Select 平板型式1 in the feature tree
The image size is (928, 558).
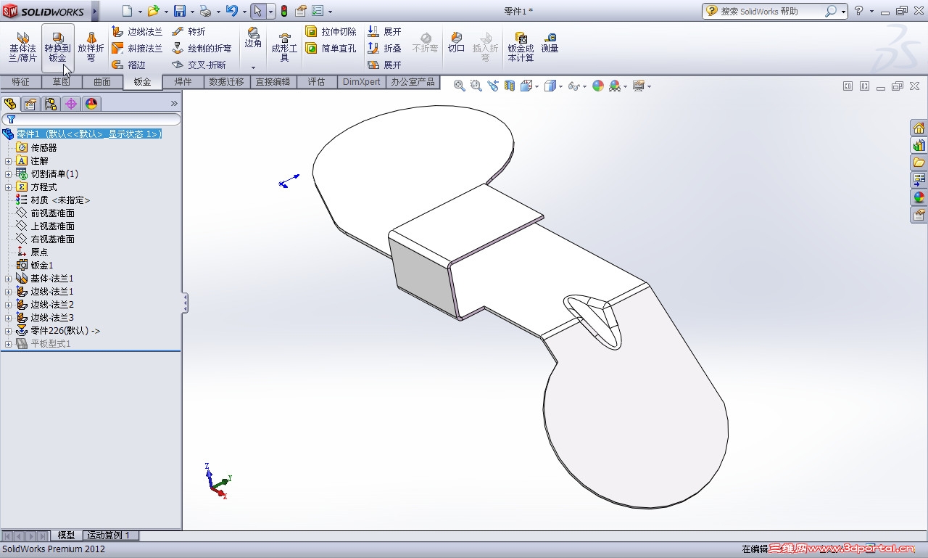pyautogui.click(x=51, y=344)
